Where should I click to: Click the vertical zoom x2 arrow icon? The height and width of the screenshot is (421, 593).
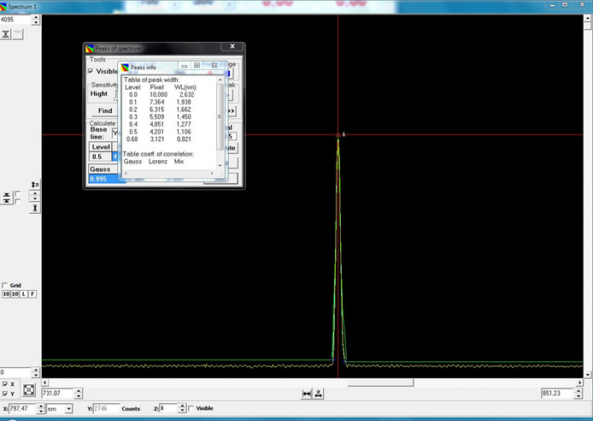[34, 185]
